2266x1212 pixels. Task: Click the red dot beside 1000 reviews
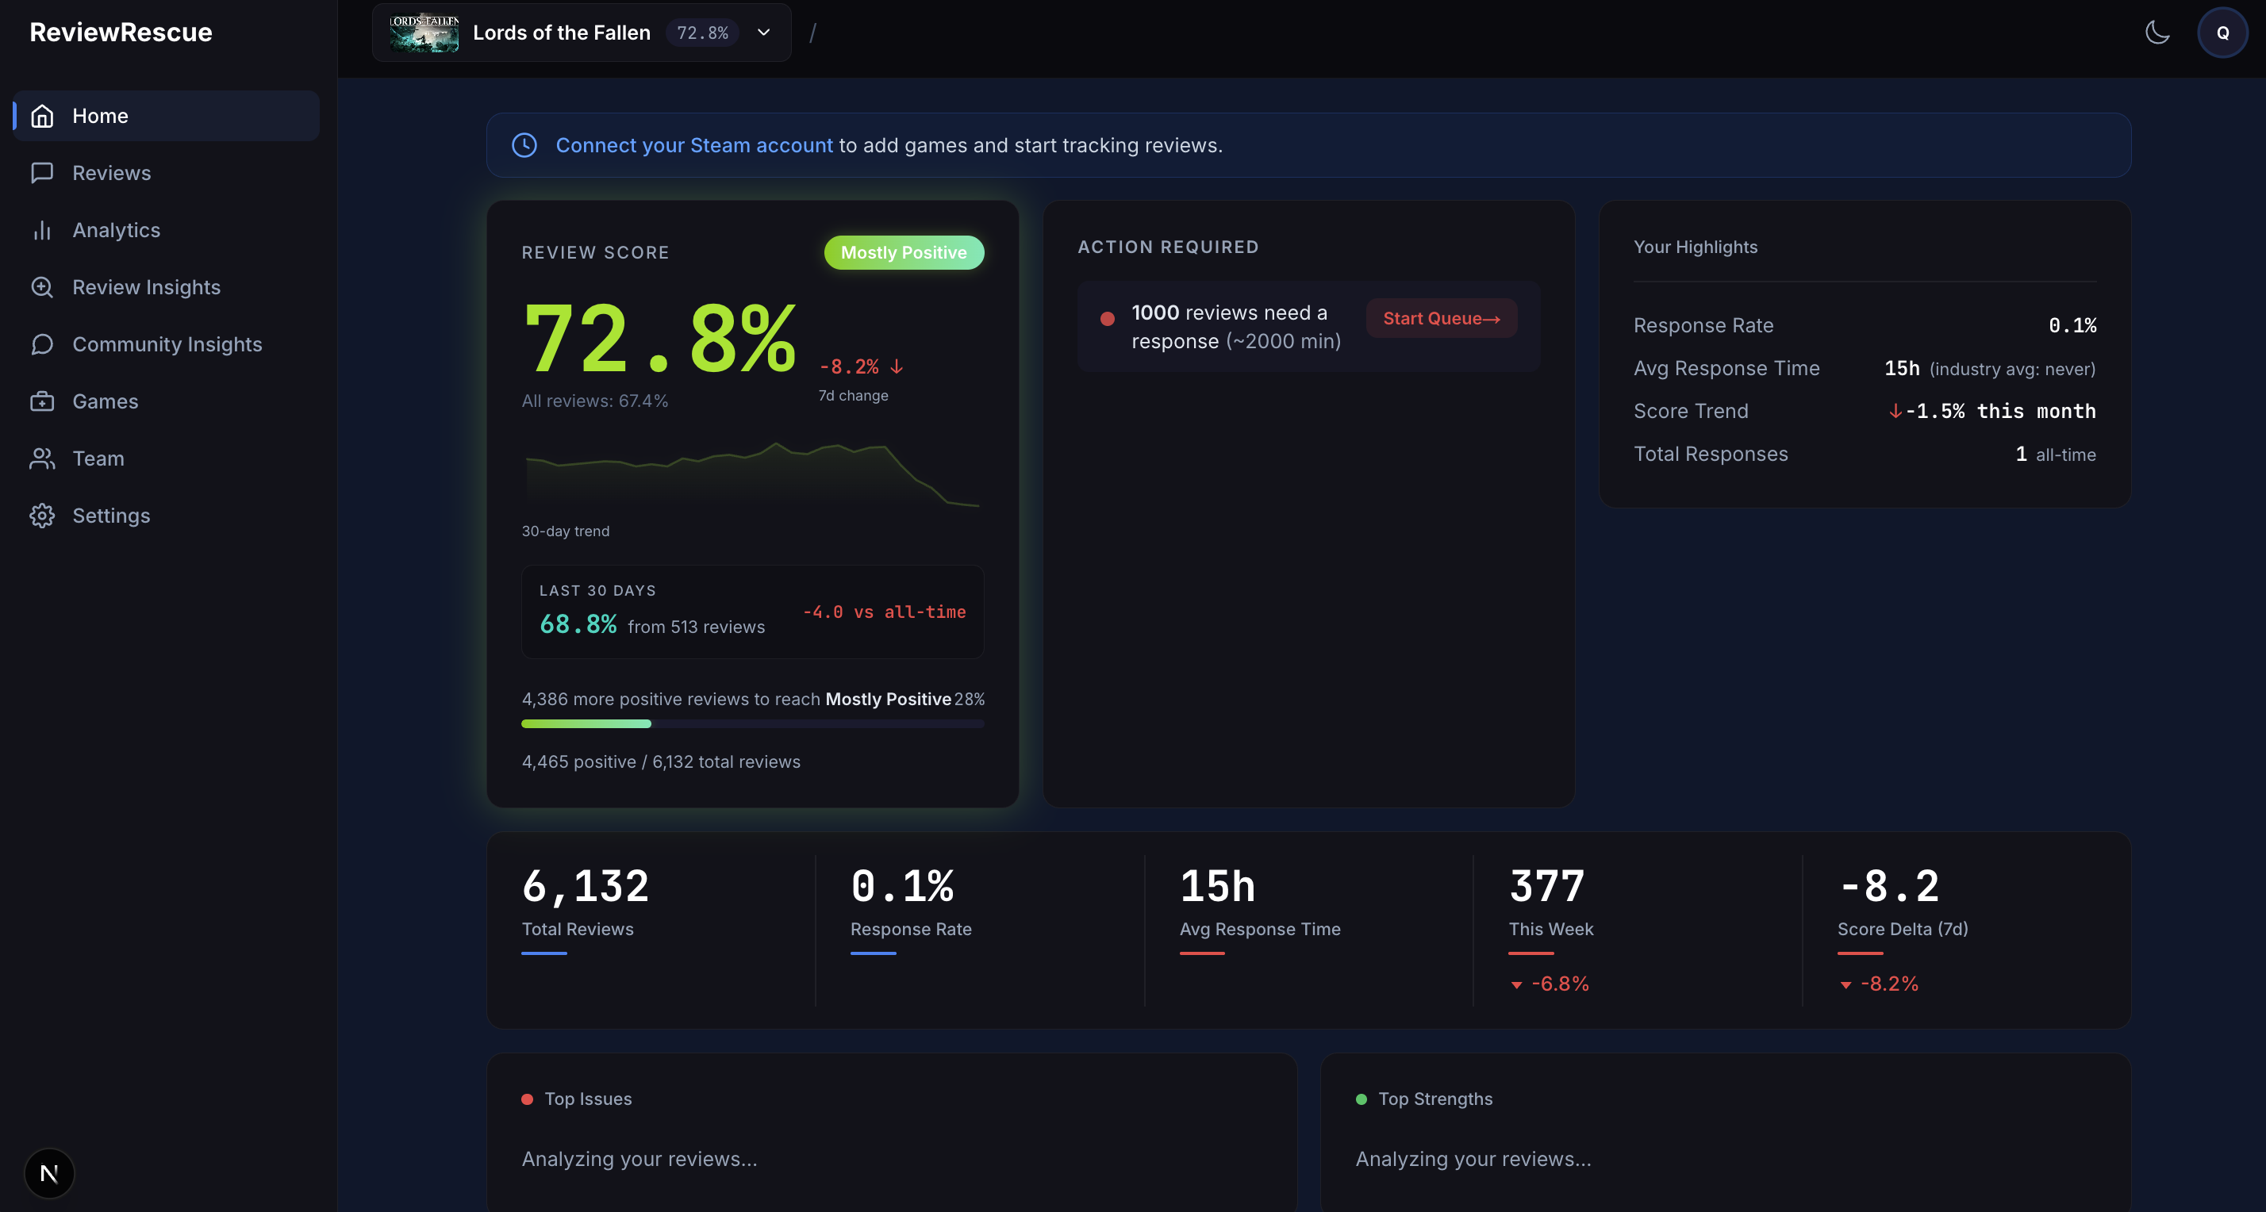pos(1108,318)
